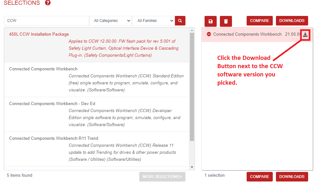The width and height of the screenshot is (318, 192).
Task: Click the selected Connected Components Workbench entry name
Action: click(247, 34)
